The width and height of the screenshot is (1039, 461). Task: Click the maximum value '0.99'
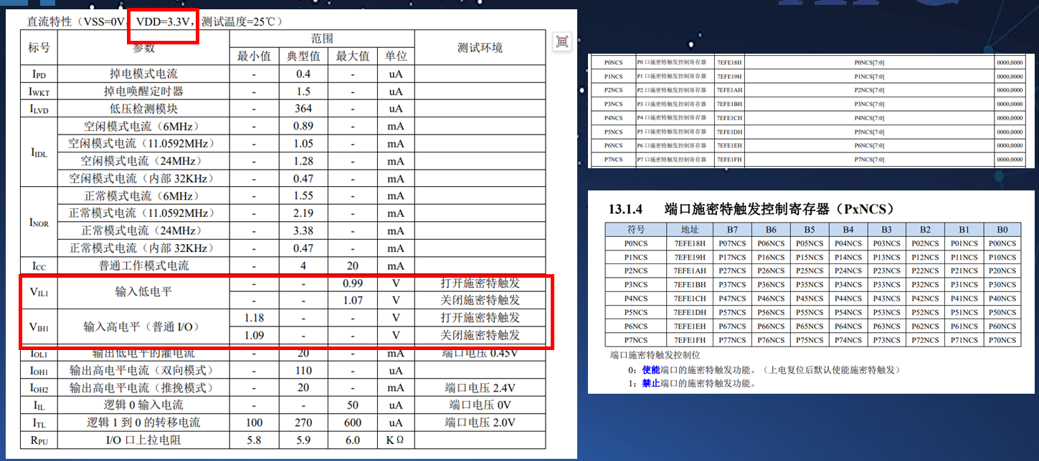pyautogui.click(x=353, y=283)
